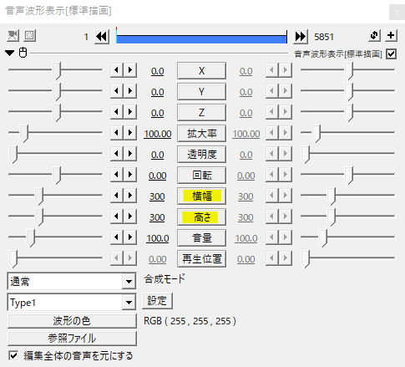Click the highlighted 高さ button
This screenshot has height=367, width=405.
click(201, 217)
